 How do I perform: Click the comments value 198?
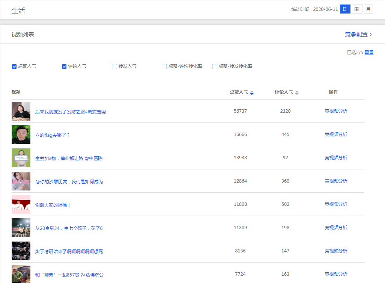pyautogui.click(x=285, y=228)
